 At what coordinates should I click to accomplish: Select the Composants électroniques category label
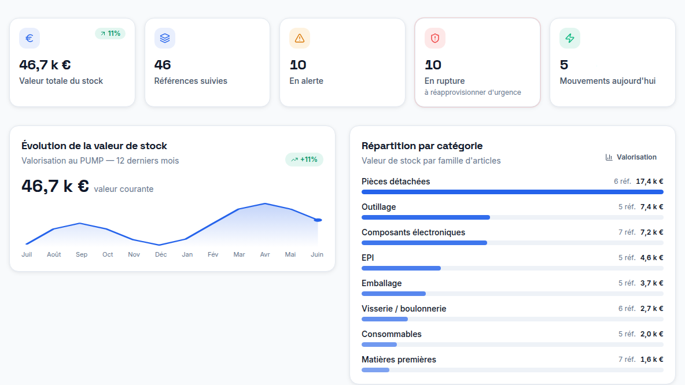coord(413,232)
